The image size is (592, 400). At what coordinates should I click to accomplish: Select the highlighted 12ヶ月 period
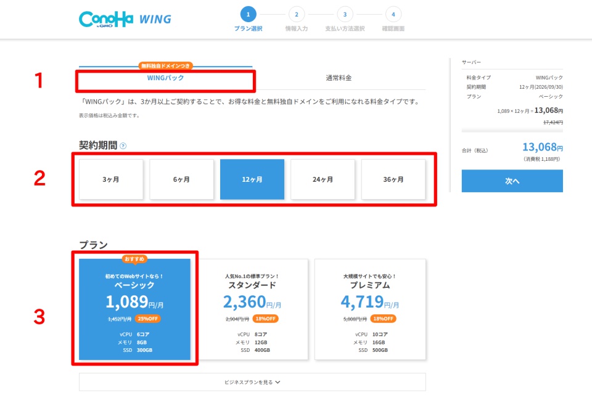[x=252, y=179]
